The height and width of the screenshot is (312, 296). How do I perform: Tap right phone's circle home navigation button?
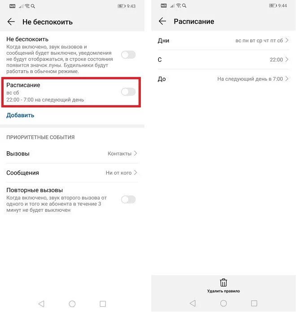(x=223, y=303)
